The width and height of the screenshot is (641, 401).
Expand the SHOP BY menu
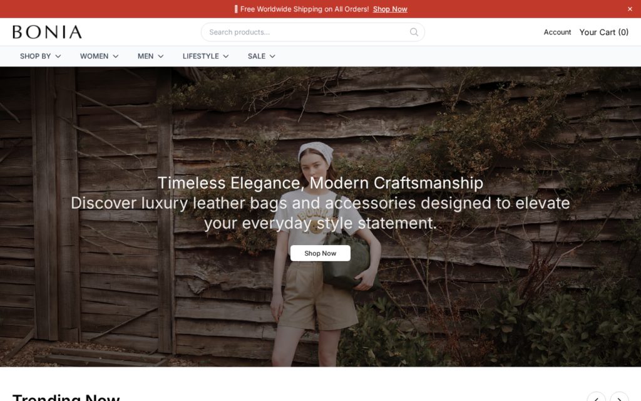(x=41, y=56)
